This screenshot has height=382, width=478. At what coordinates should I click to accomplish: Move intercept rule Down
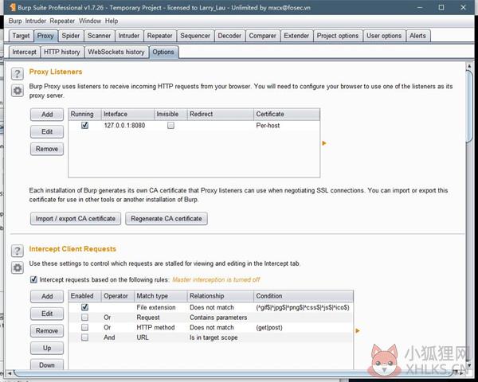(x=47, y=365)
